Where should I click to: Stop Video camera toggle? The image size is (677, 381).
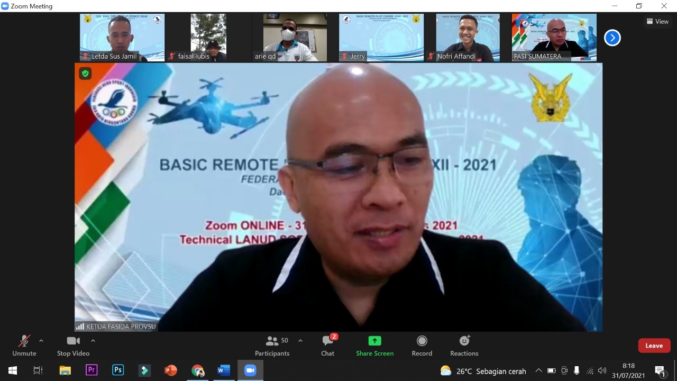click(73, 346)
